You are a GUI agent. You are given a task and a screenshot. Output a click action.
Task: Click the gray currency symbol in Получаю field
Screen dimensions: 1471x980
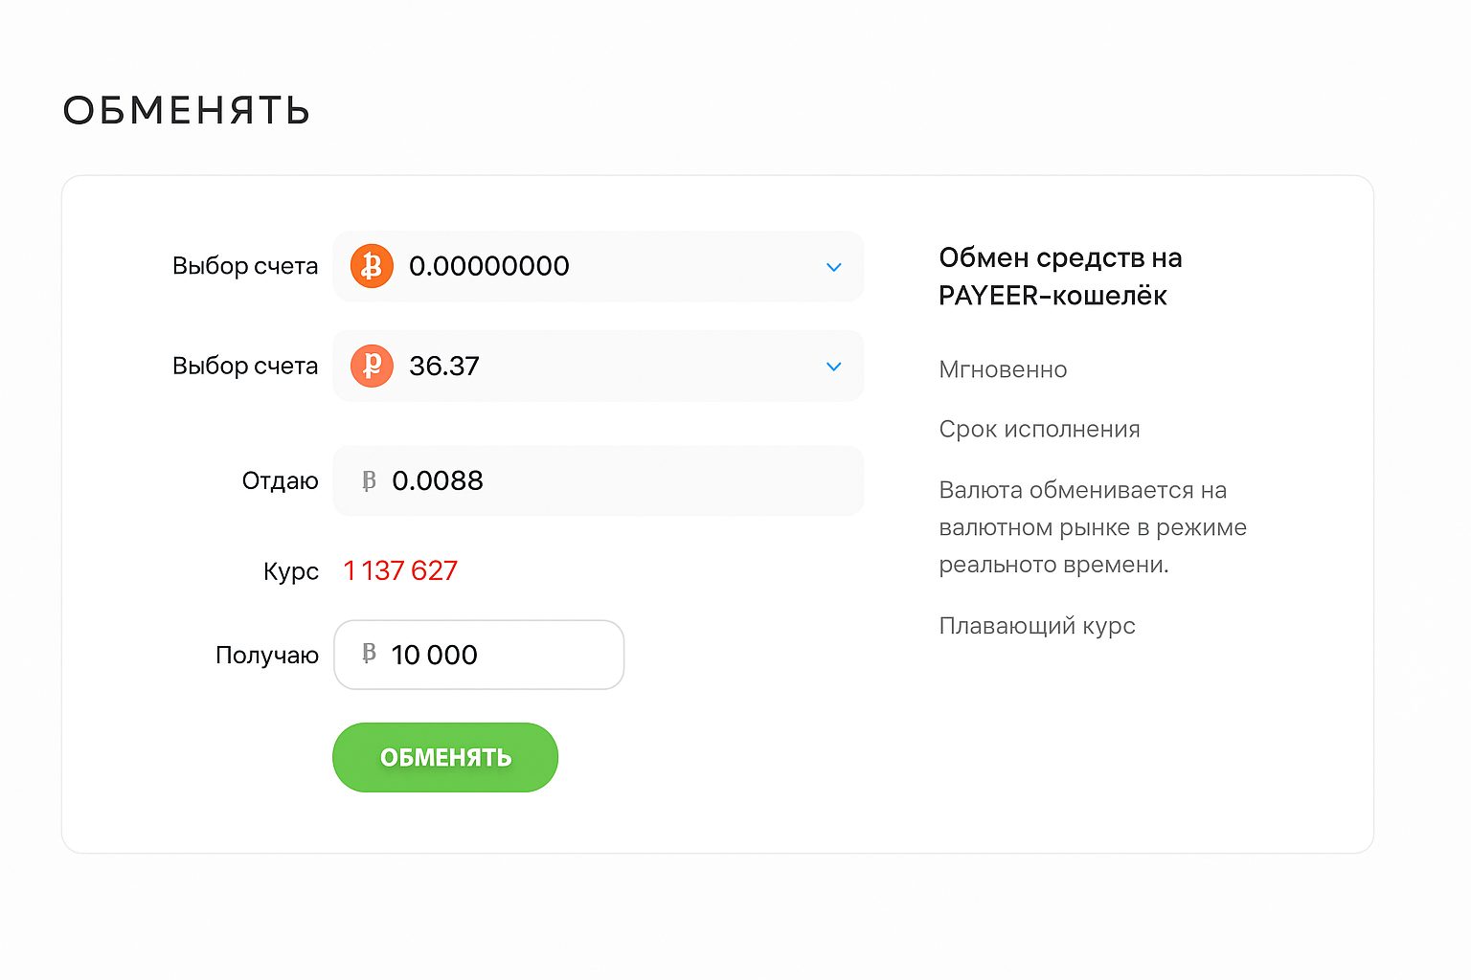coord(369,654)
